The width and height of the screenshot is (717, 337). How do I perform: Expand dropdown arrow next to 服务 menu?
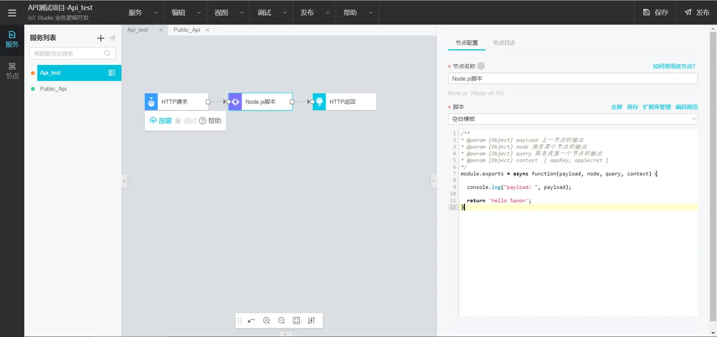point(156,12)
